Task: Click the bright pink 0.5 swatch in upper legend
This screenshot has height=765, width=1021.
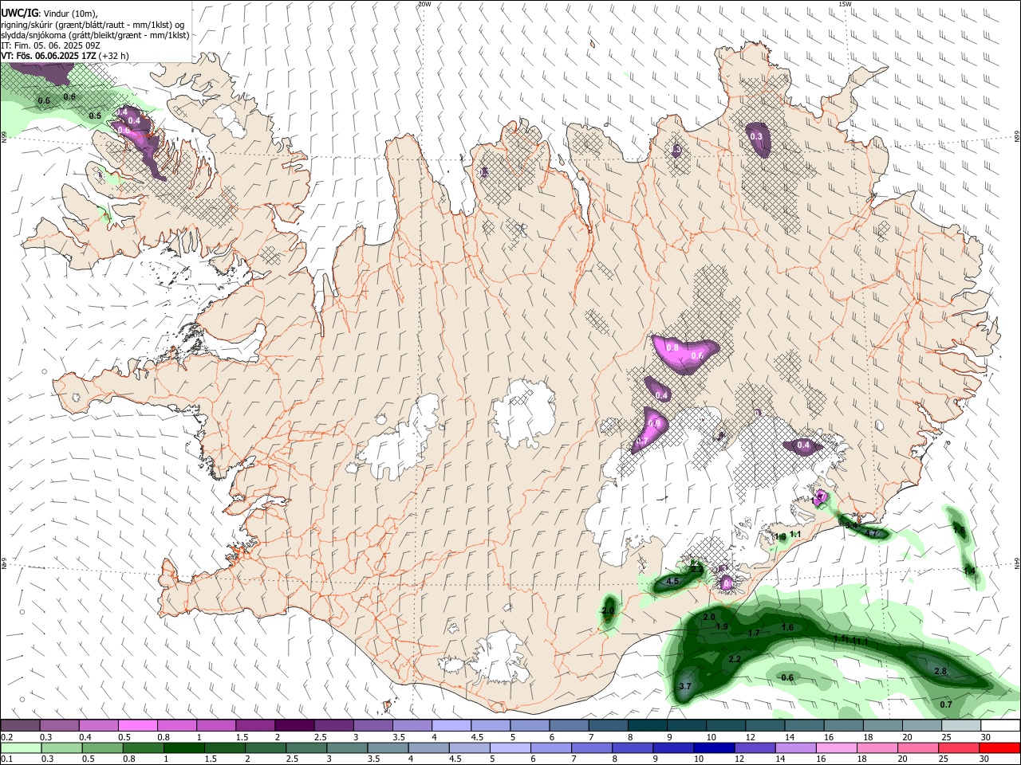Action: click(137, 726)
